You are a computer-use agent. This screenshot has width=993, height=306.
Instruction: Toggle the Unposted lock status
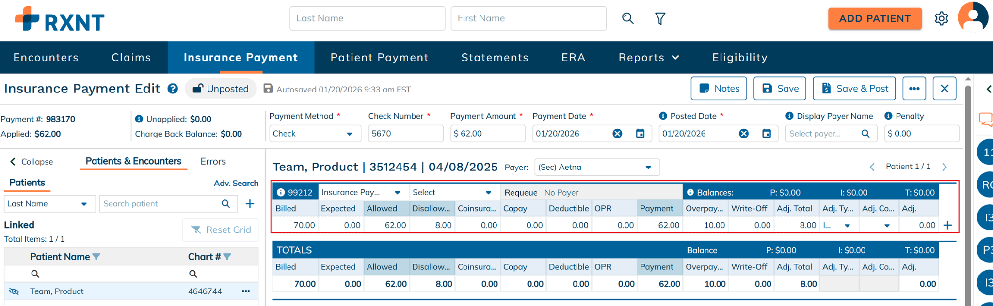[221, 89]
